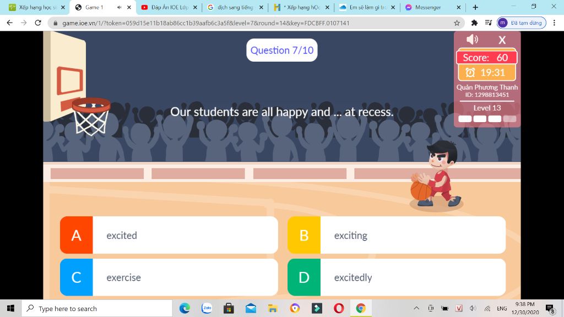
Task: Choose answer C exercise
Action: 169,277
